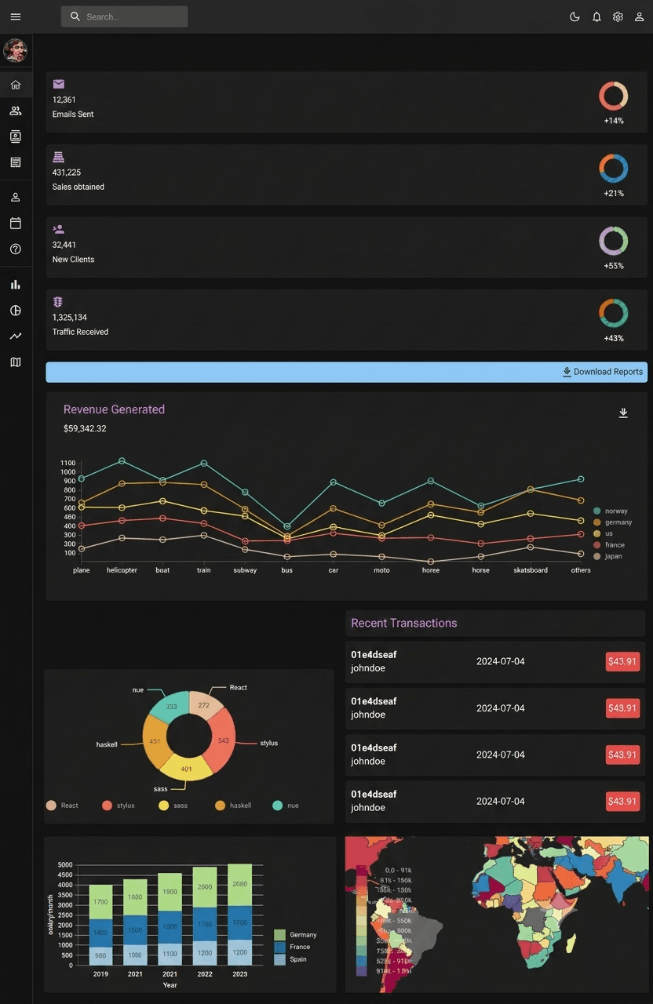Click the +43% progress ring
Image resolution: width=653 pixels, height=1004 pixels.
[x=614, y=313]
